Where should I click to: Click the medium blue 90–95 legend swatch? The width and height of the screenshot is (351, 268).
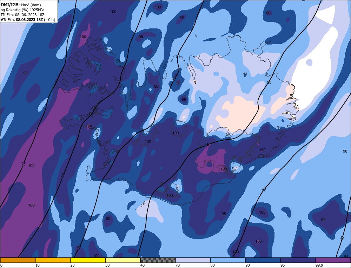(263, 260)
